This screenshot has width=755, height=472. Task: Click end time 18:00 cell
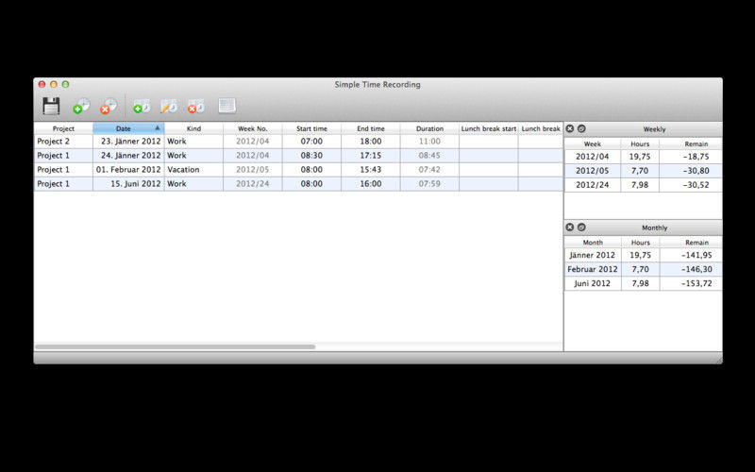click(371, 141)
